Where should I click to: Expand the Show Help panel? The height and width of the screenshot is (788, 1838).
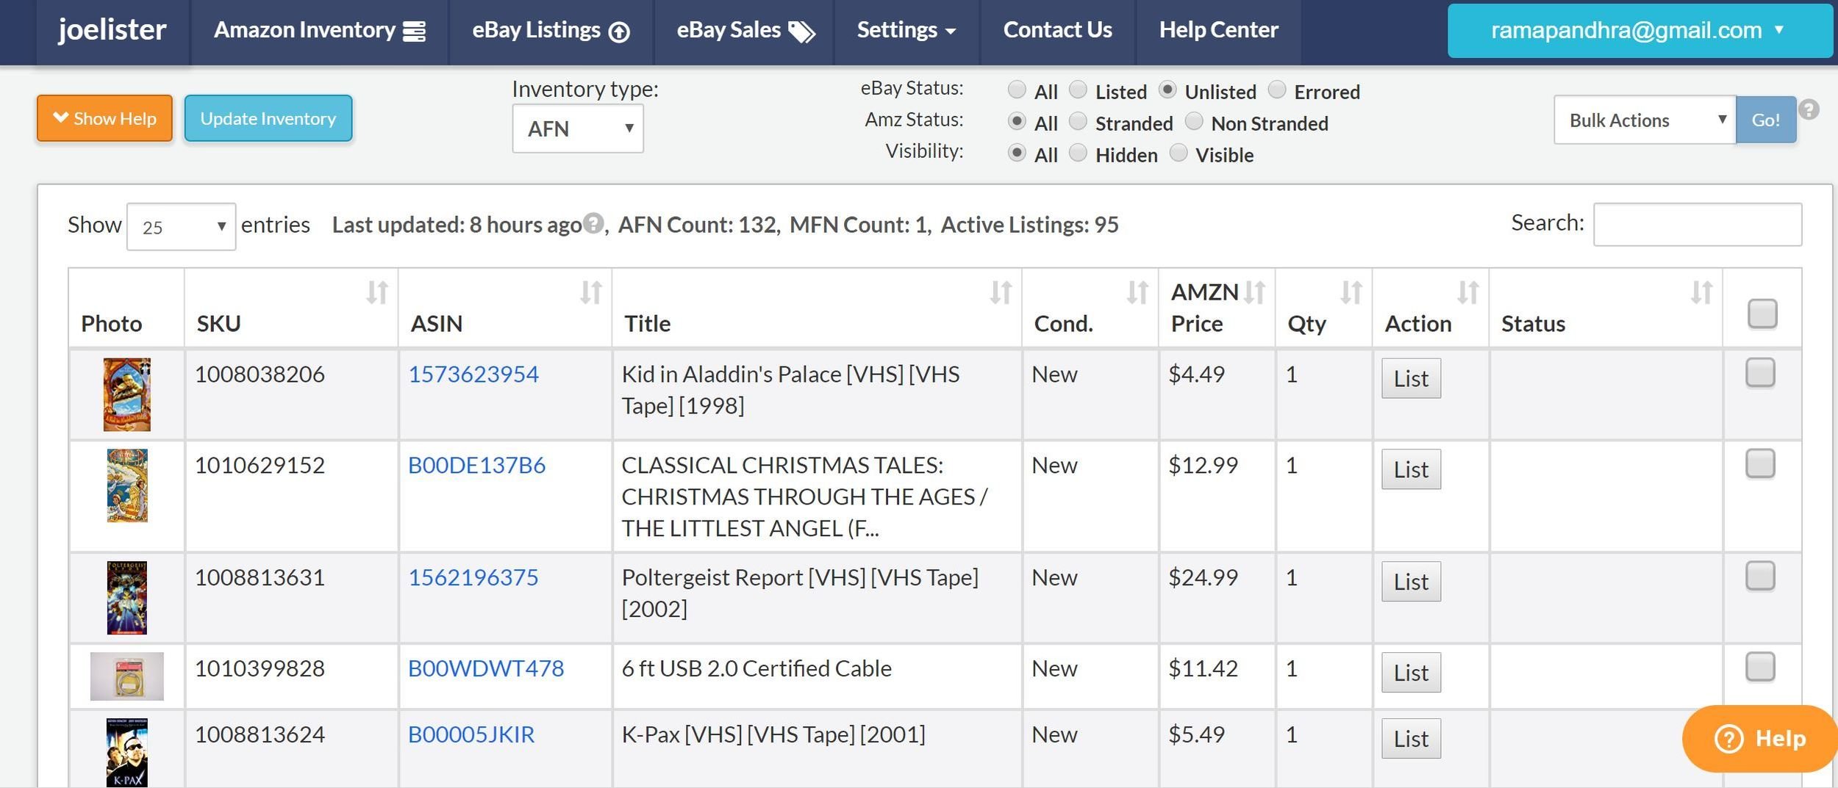click(104, 118)
